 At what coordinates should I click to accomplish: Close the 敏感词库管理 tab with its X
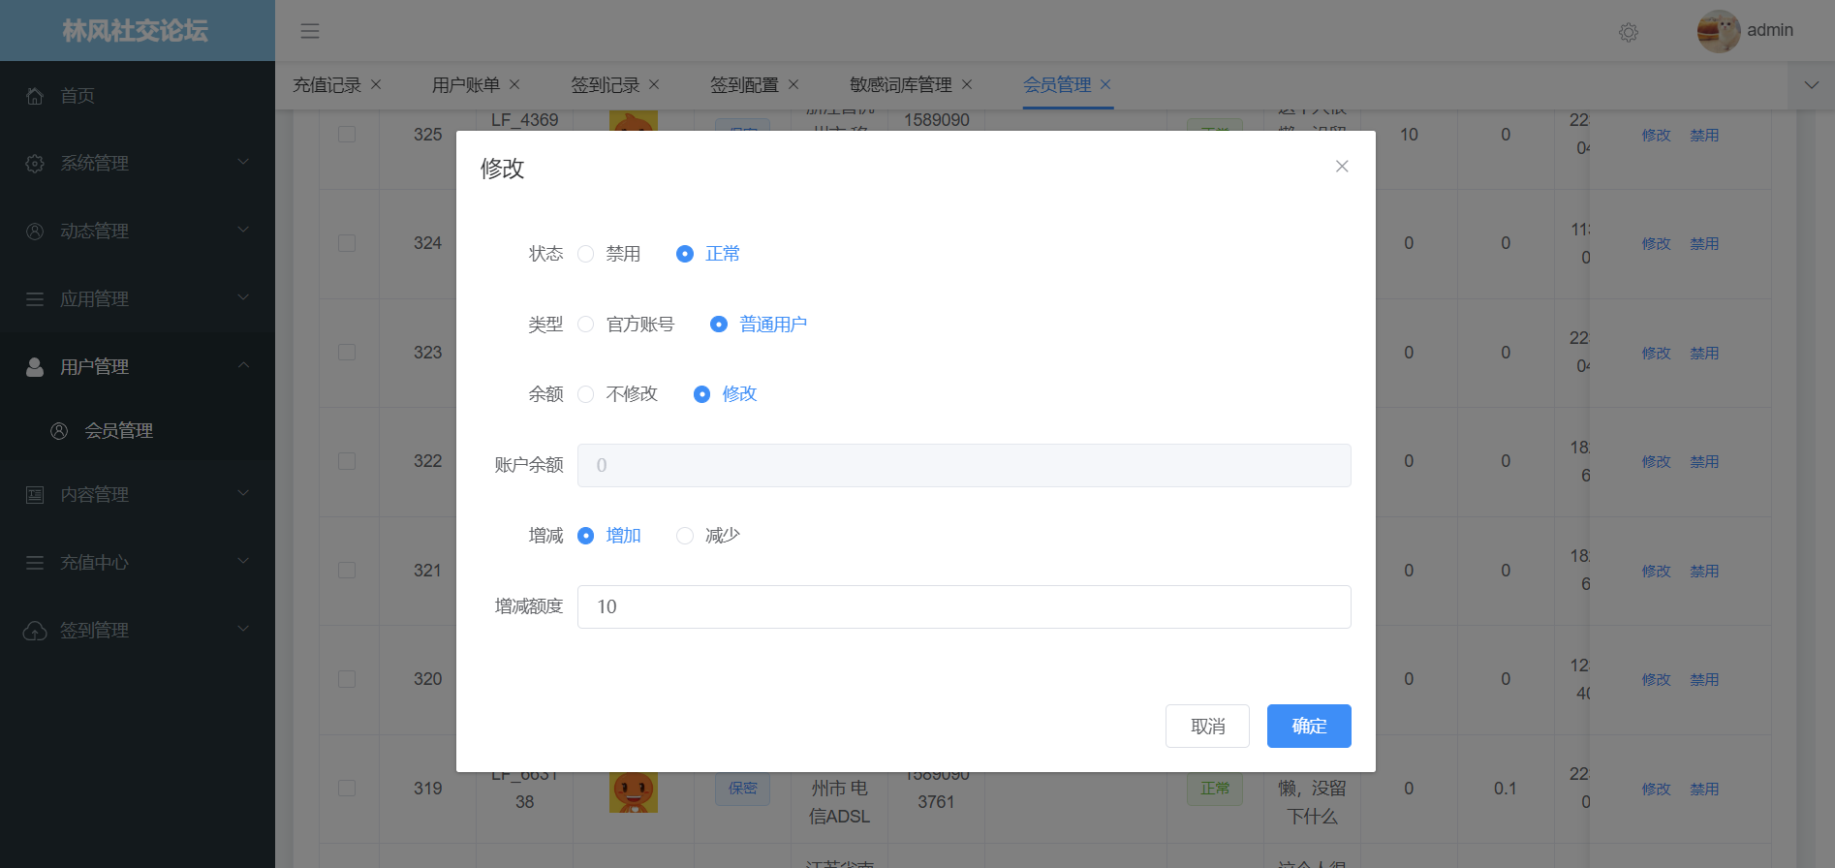pyautogui.click(x=967, y=84)
